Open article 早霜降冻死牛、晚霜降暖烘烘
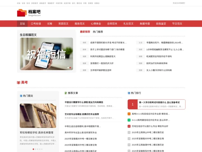Viewport: 202px width, 152px height. pyautogui.click(x=165, y=43)
